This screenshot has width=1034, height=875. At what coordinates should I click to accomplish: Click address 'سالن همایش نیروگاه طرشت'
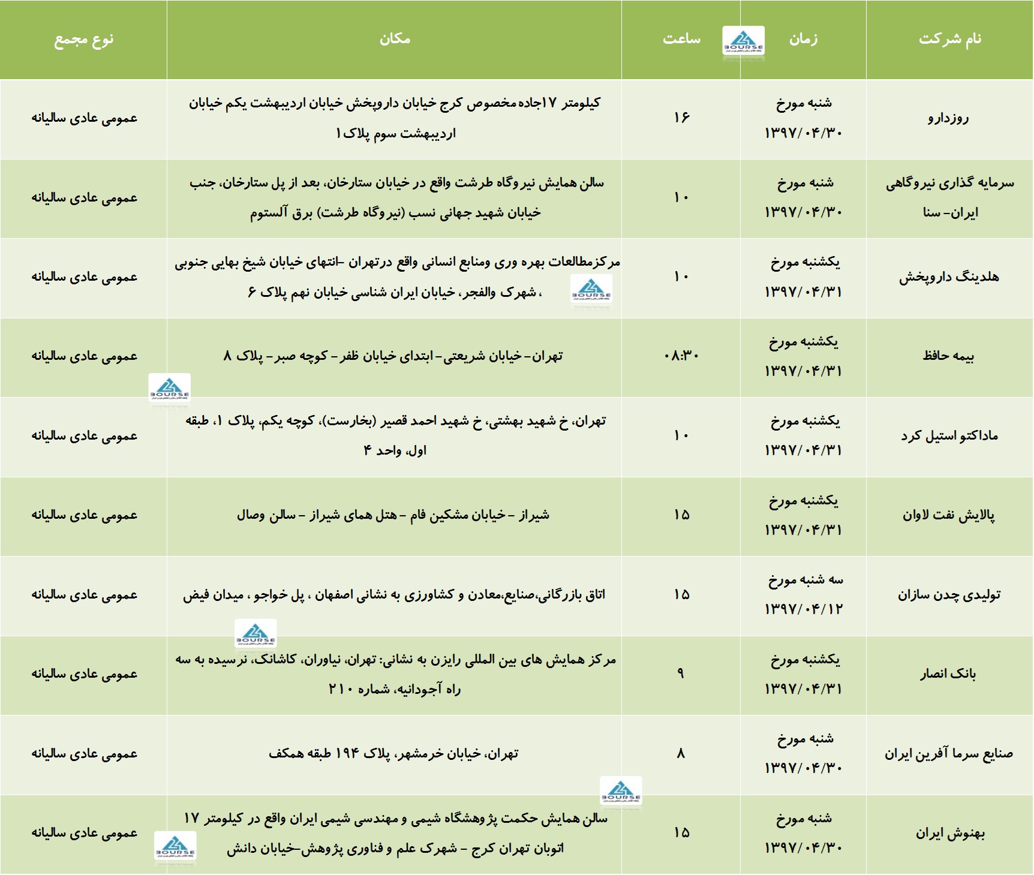point(396,198)
